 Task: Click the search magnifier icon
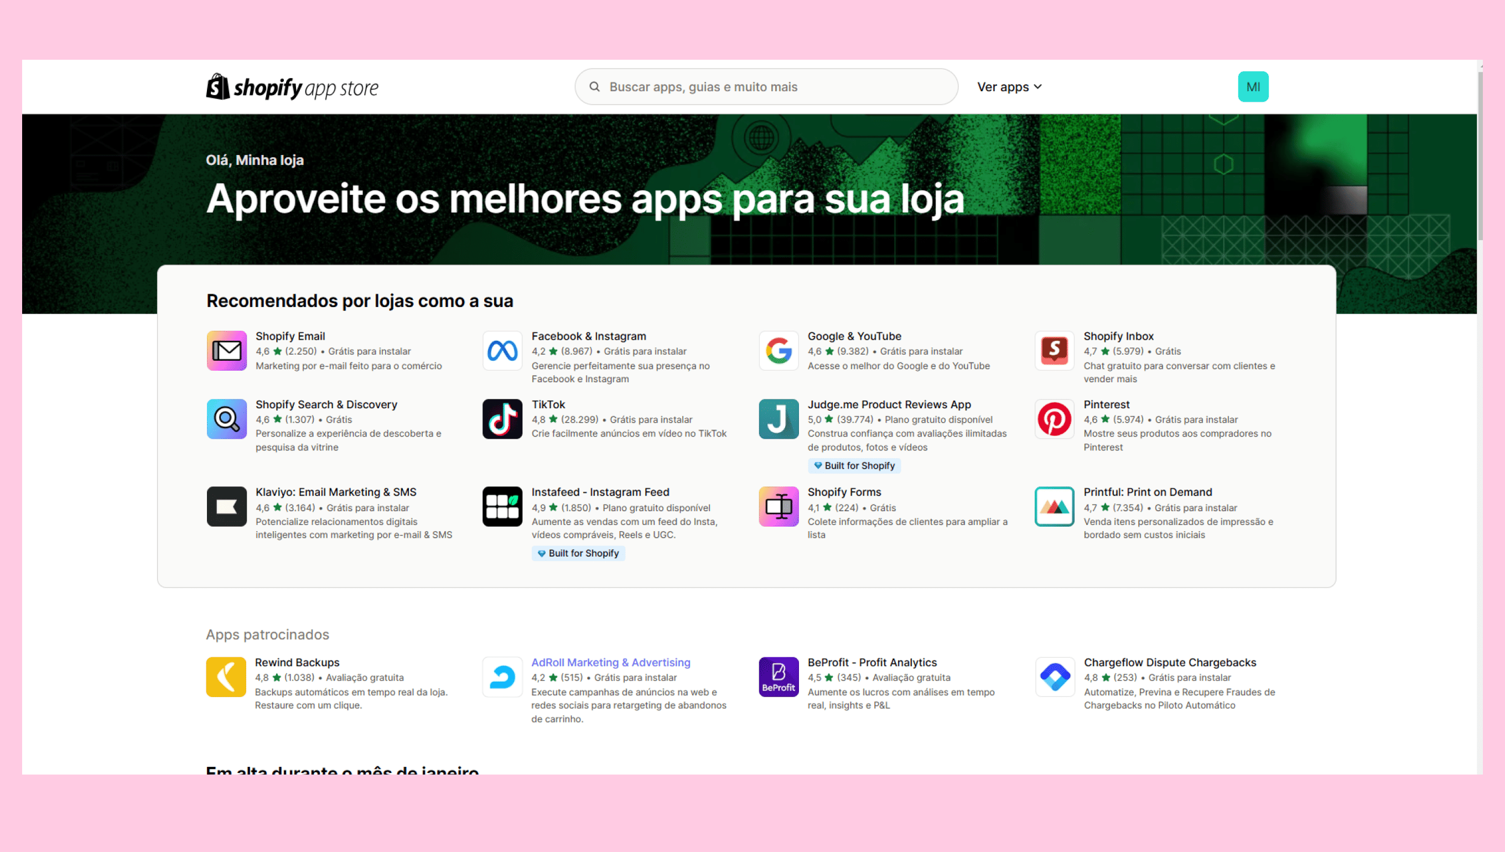coord(594,87)
